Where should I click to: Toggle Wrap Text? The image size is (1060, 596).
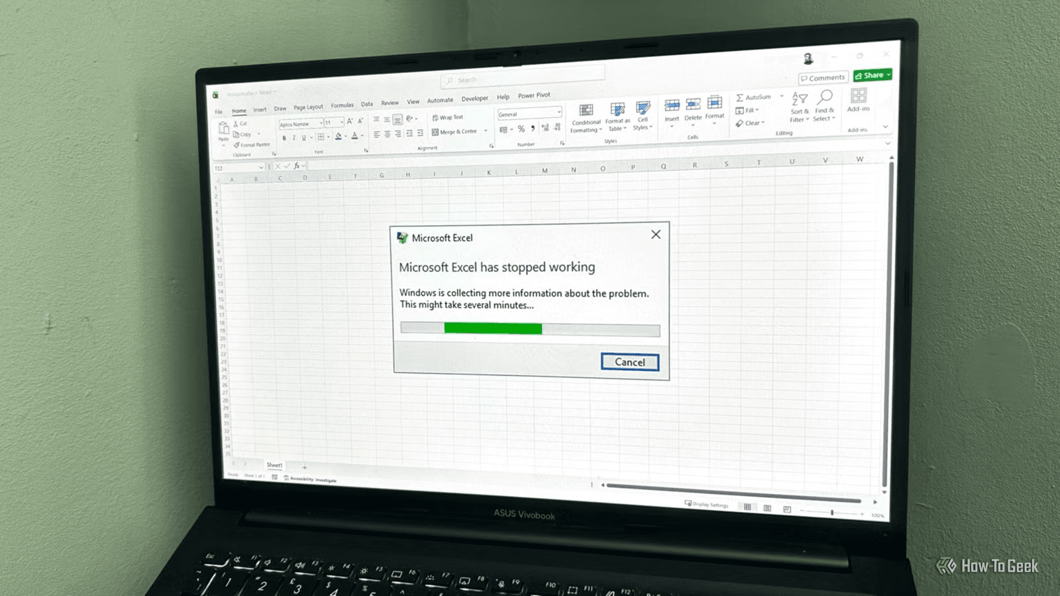coord(448,117)
